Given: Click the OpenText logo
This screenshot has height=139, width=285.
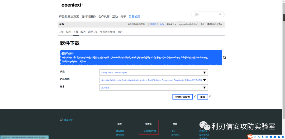Looking at the screenshot, I should click(72, 5).
